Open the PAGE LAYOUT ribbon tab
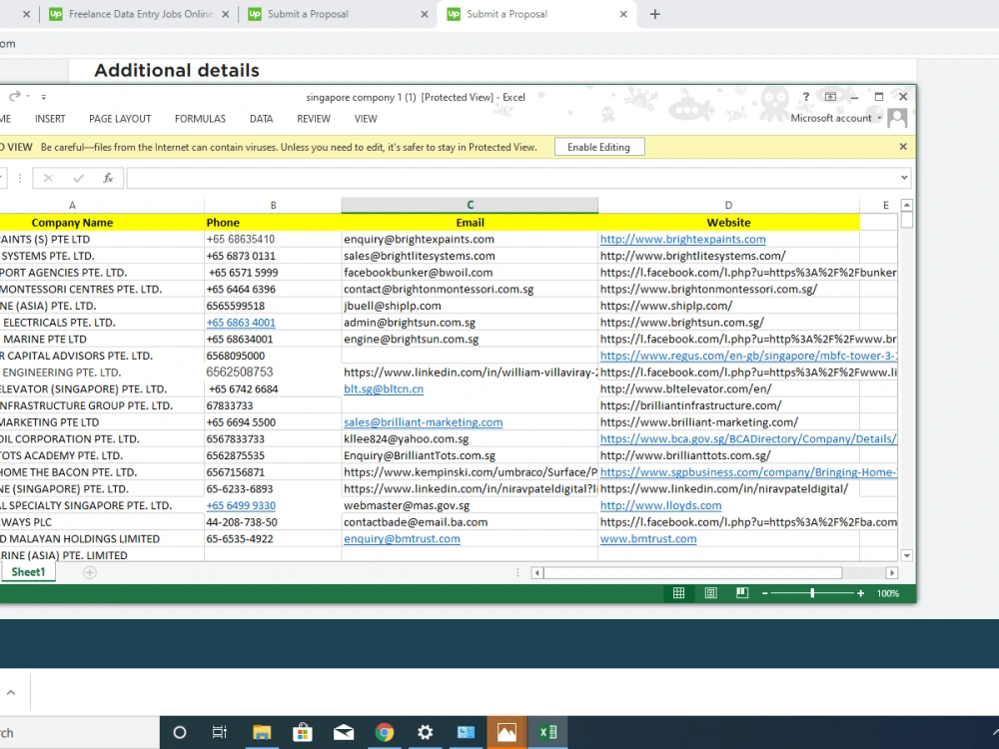 tap(120, 119)
